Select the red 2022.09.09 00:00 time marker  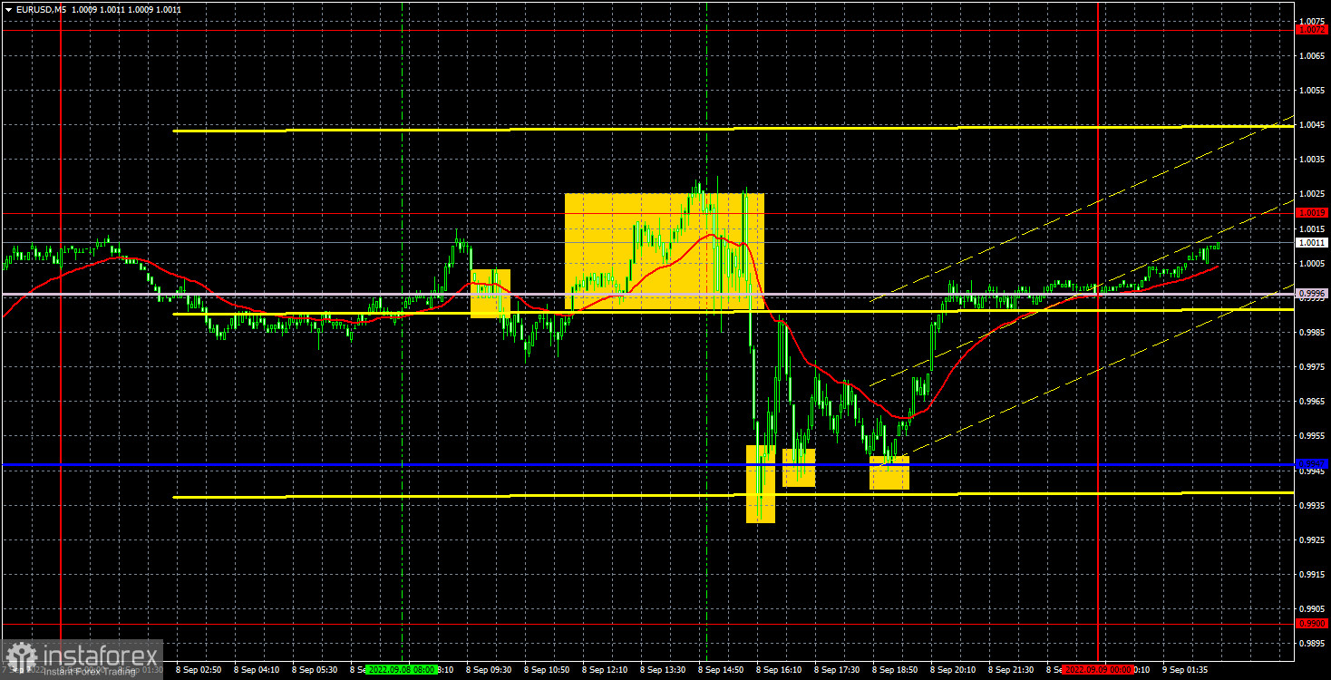tap(1098, 669)
